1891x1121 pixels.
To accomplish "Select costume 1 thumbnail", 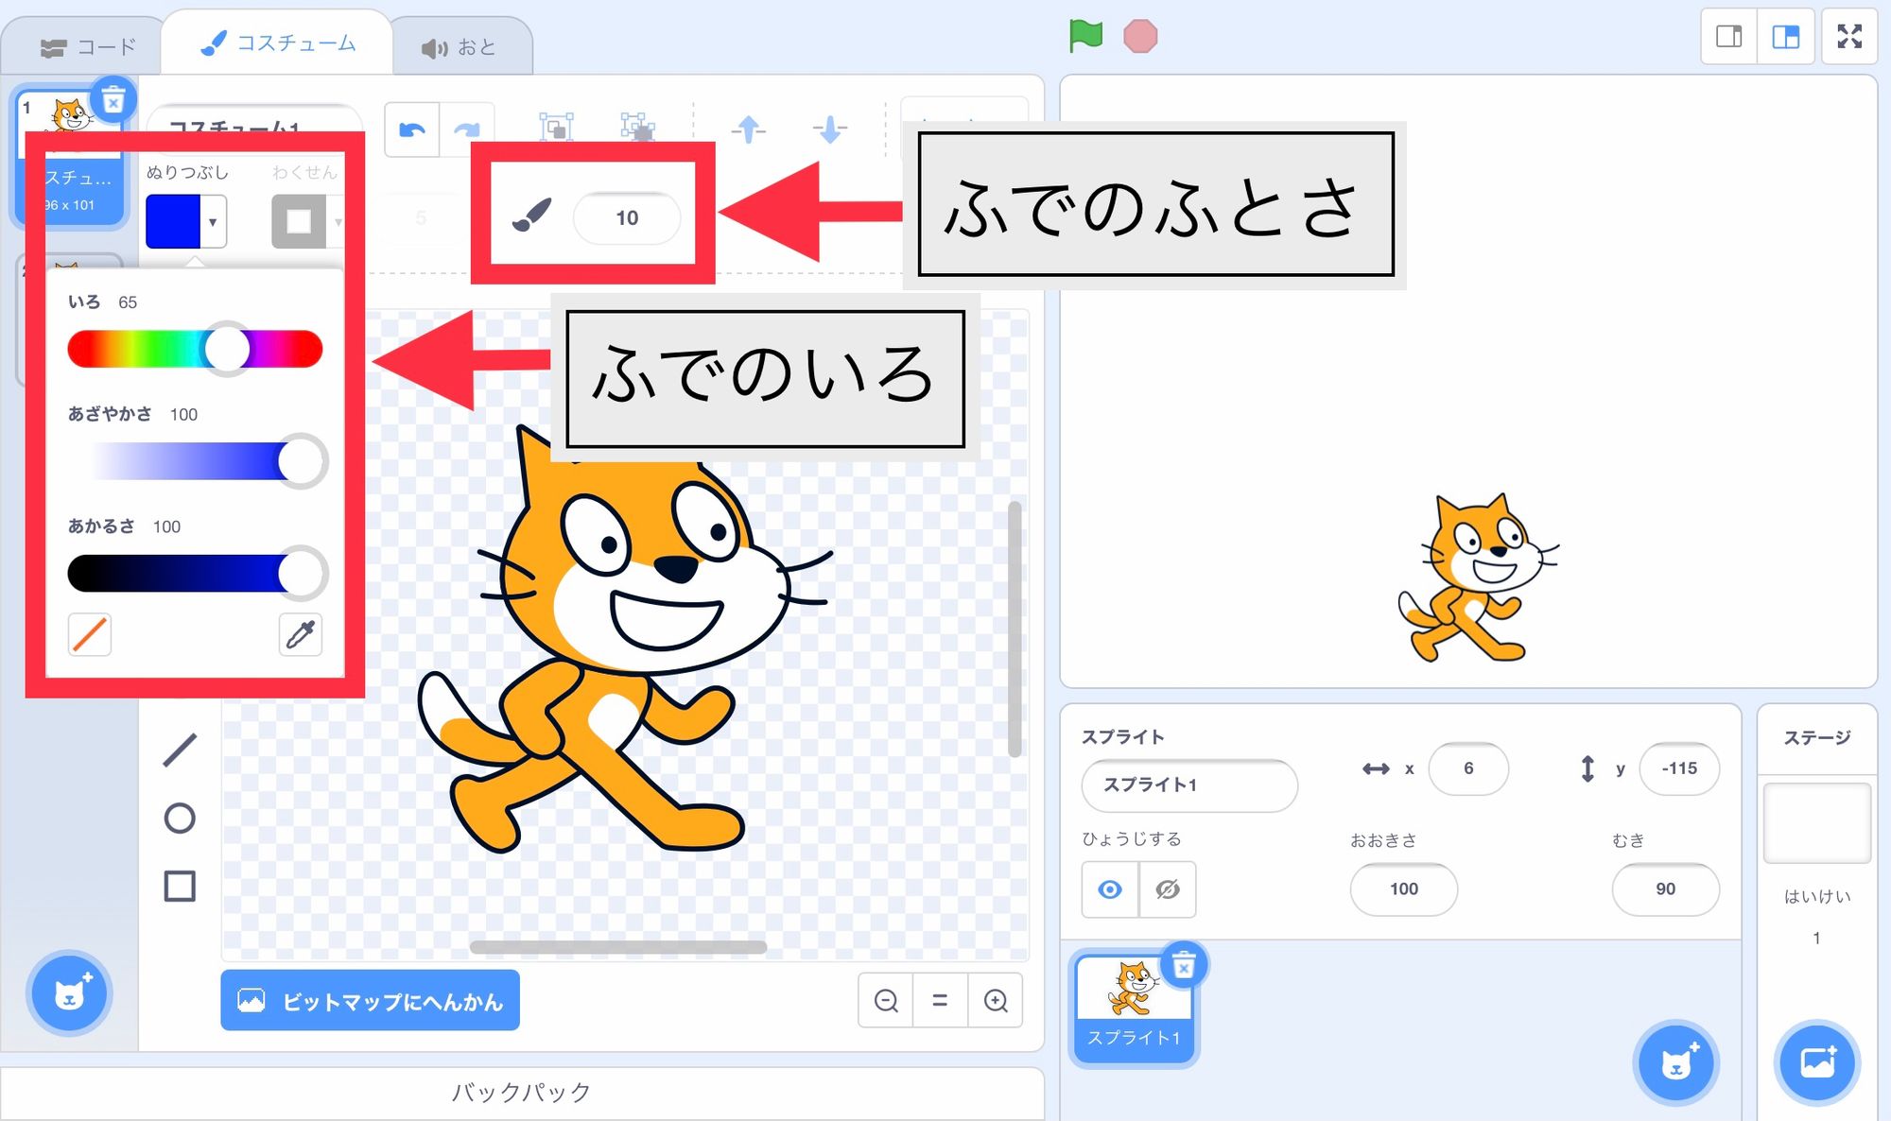I will 71,156.
